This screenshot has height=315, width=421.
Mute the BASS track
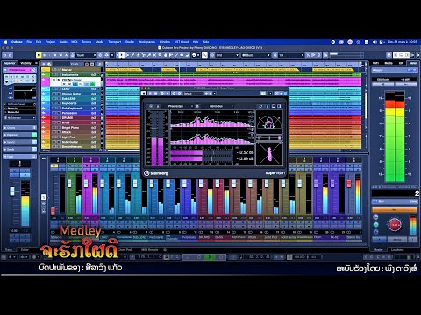54,122
